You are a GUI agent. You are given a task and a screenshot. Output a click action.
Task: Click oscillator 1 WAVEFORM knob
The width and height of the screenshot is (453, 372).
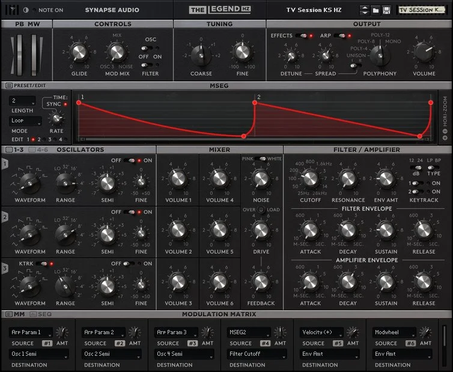tap(29, 184)
